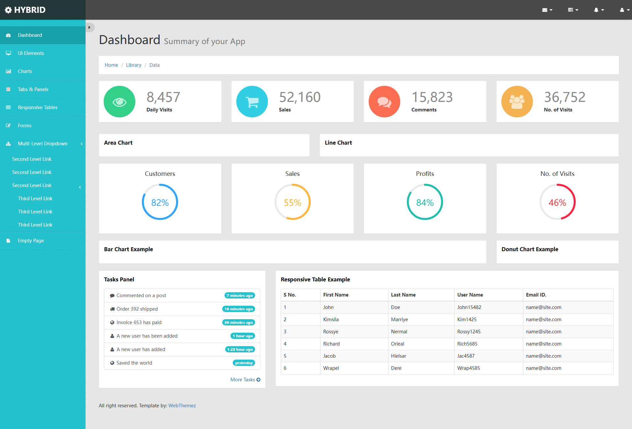Click the 1.23 hour ago badge
Viewport: 632px width, 429px height.
240,349
